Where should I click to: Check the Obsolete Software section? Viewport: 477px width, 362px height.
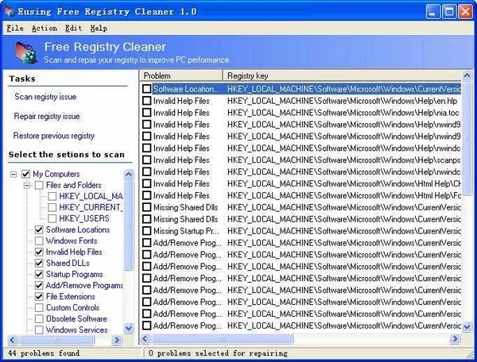coord(39,319)
